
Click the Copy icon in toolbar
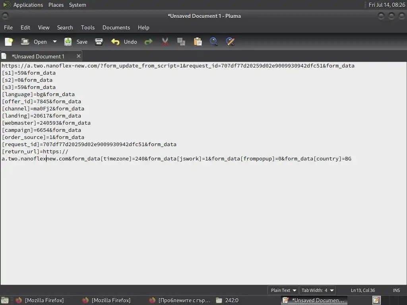click(181, 42)
